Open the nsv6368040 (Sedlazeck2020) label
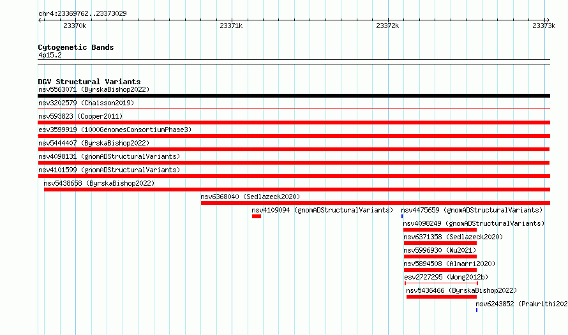The image size is (568, 335). (250, 197)
